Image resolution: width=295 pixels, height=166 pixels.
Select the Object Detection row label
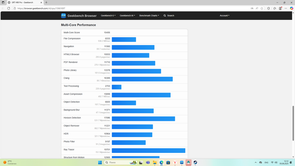[x=72, y=102]
